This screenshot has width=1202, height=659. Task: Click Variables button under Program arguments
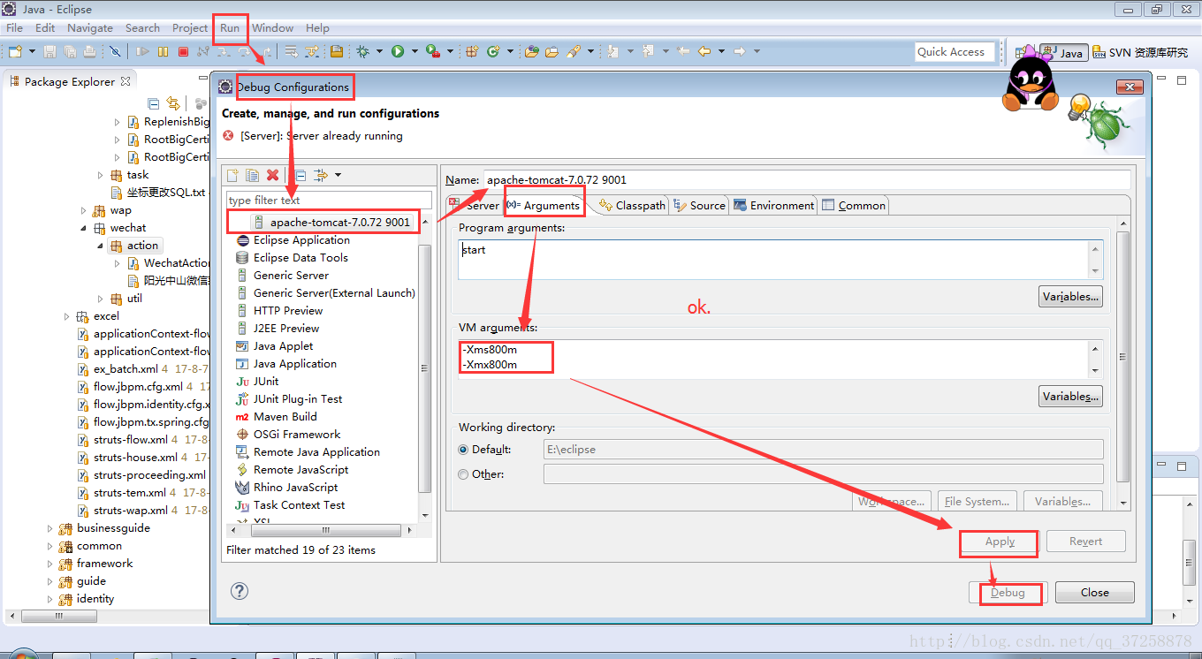coord(1070,297)
